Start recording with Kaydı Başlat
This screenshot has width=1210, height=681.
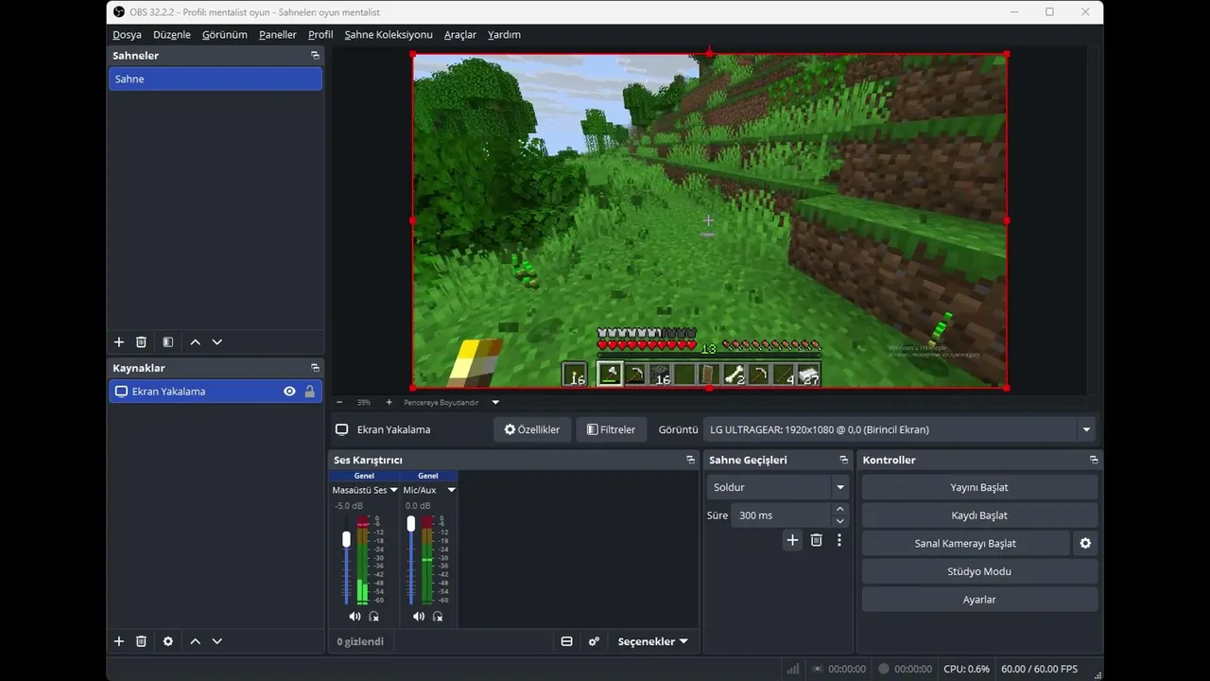coord(979,515)
